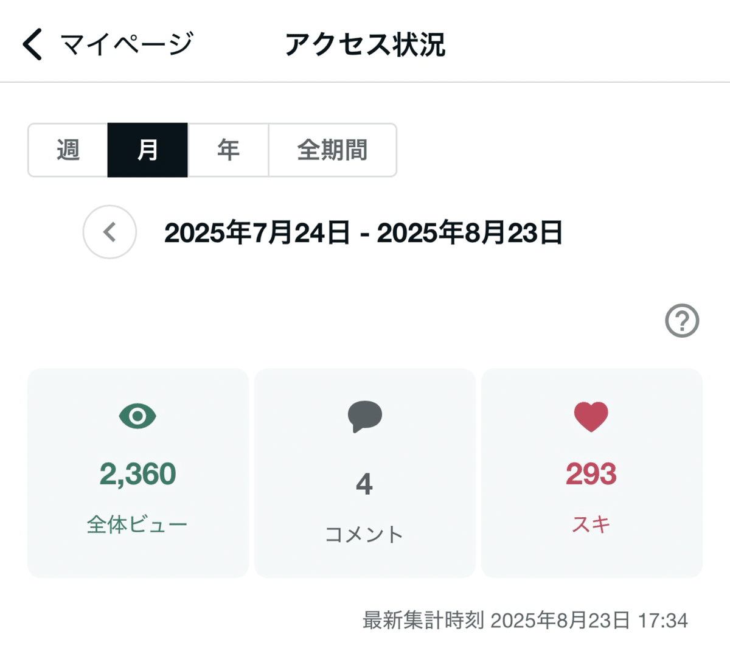The height and width of the screenshot is (648, 730).
Task: Click the スキ label
Action: pyautogui.click(x=591, y=524)
